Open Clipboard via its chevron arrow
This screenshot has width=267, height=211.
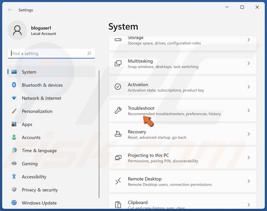[x=249, y=205]
